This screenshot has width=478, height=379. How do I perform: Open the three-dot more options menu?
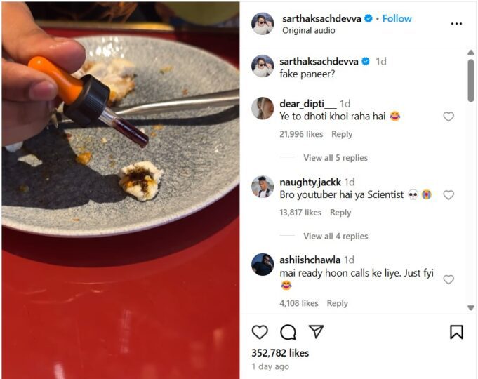click(456, 24)
